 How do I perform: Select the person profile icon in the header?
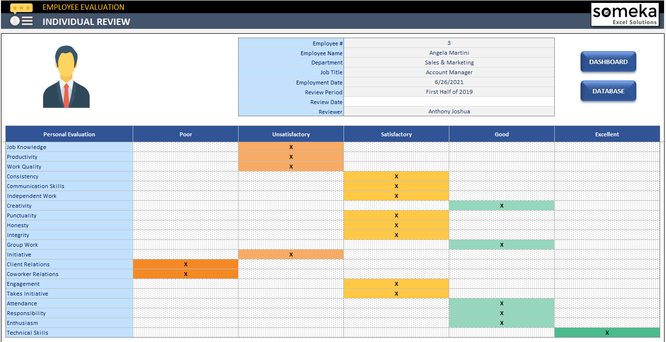[x=14, y=21]
